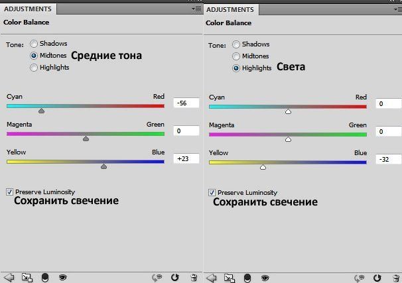Select Highlights tone in right panel
Viewport: 402px width, 283px height.
coord(236,68)
